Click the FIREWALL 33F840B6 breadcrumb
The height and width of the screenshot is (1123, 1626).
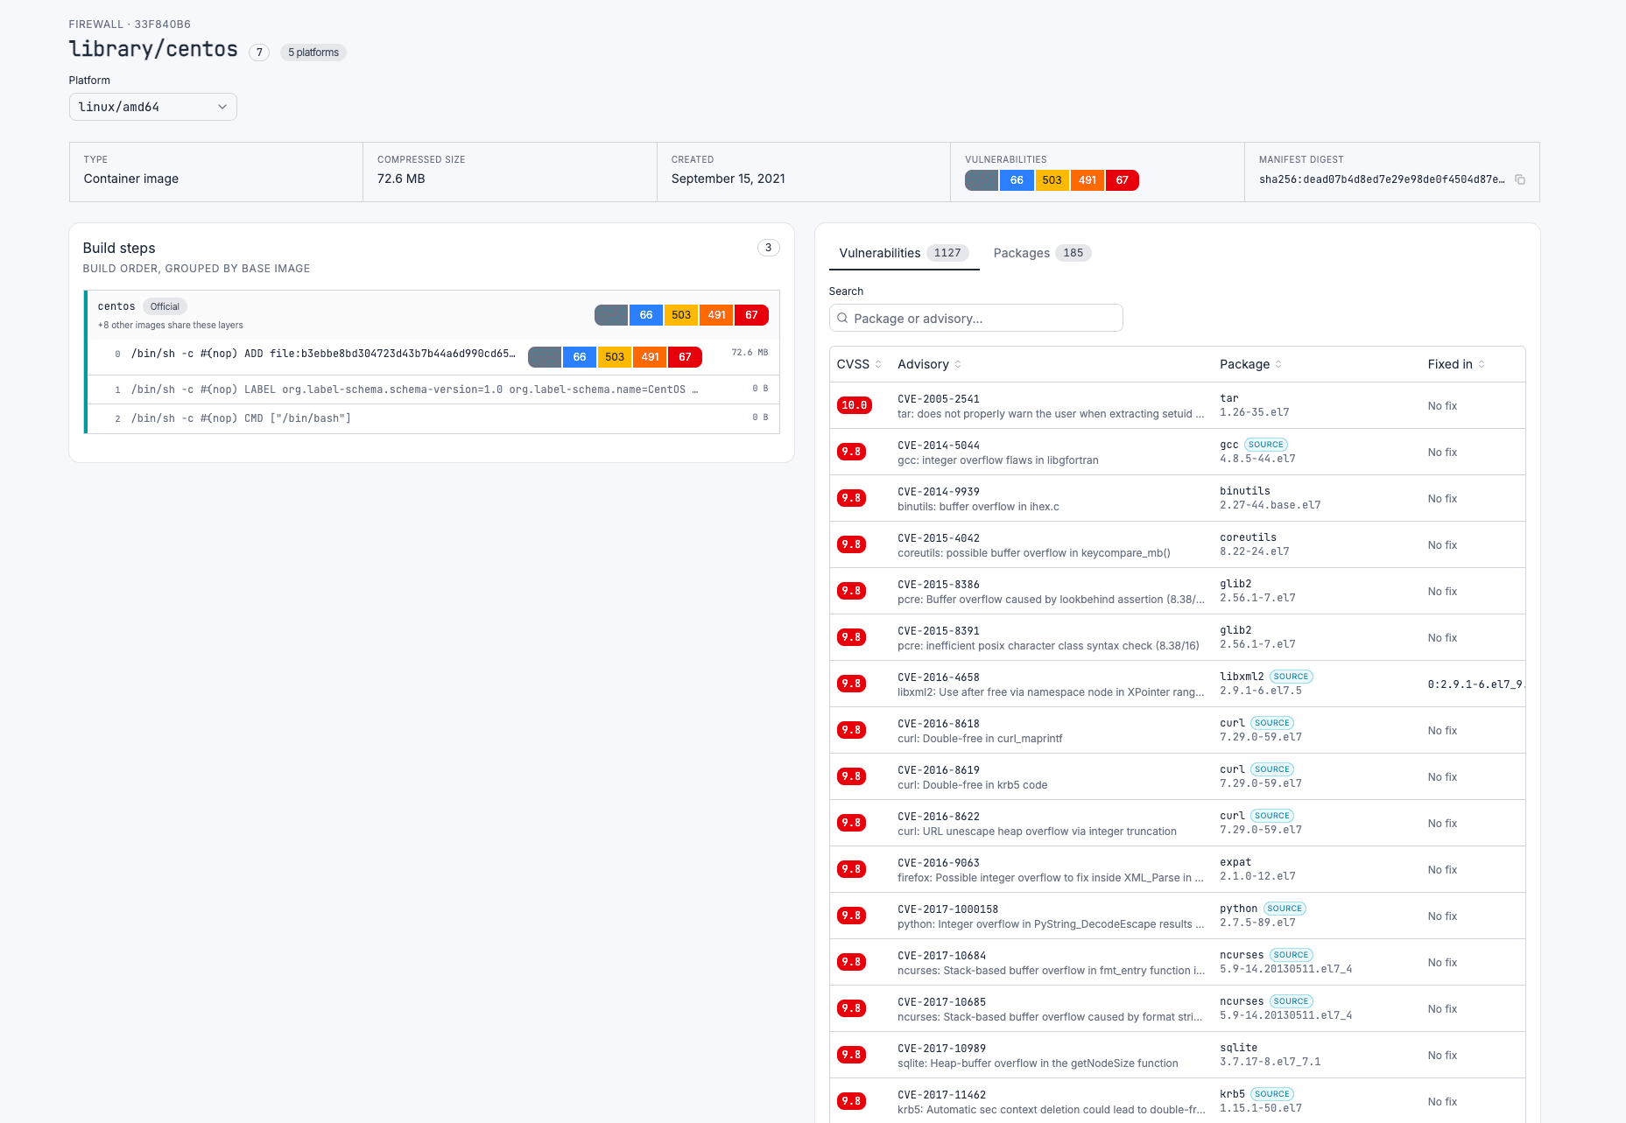point(130,25)
